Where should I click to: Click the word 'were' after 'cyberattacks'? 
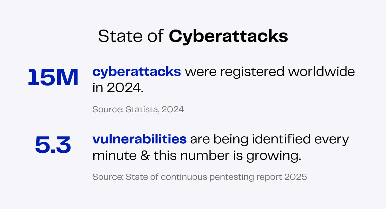[198, 72]
